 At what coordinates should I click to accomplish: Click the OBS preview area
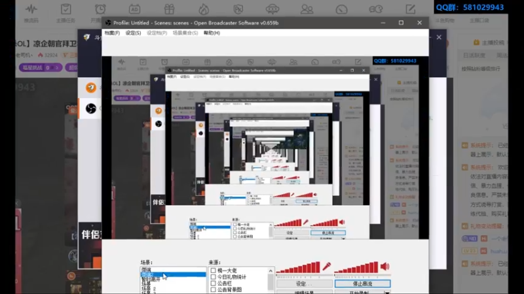pos(265,148)
